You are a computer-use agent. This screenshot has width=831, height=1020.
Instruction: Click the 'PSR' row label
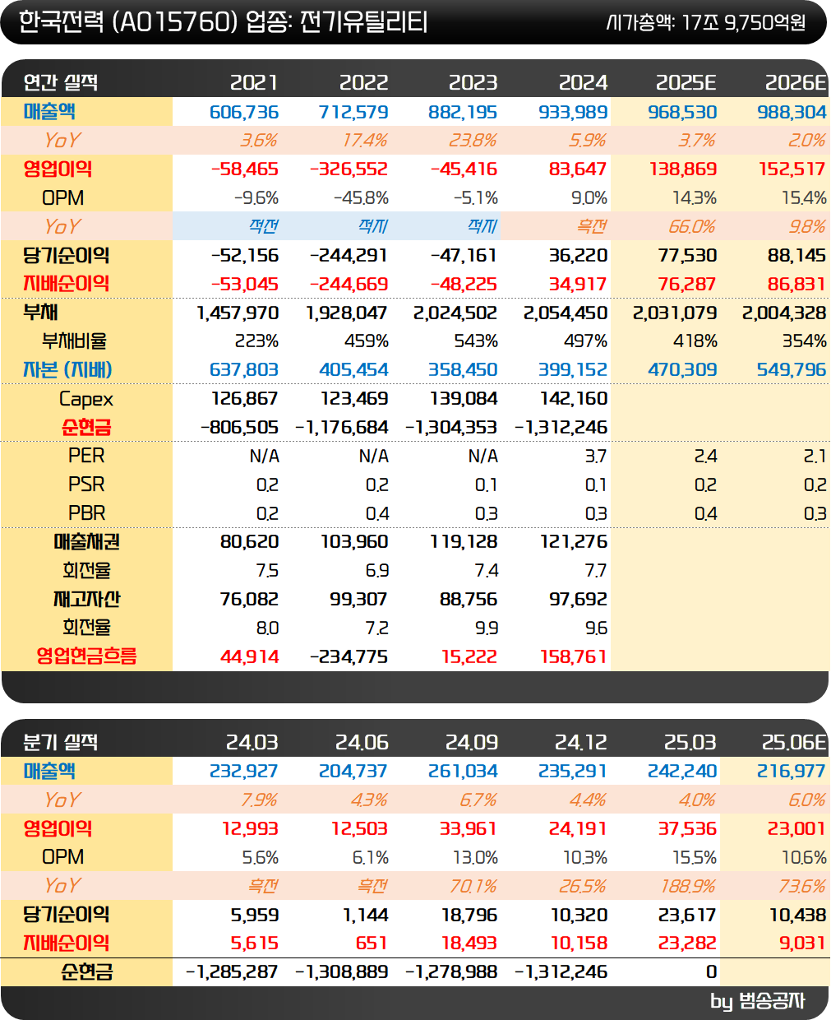click(86, 484)
